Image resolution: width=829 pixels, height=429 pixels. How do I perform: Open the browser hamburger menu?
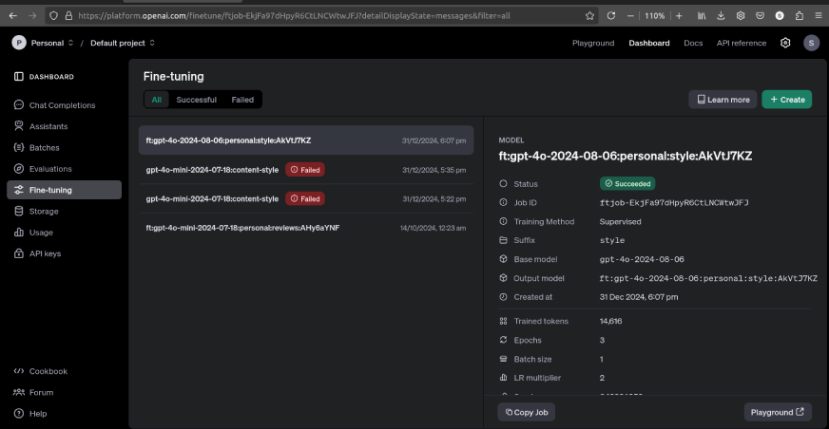(818, 16)
